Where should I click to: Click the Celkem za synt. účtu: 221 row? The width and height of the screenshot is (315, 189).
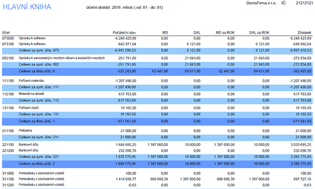click(157, 157)
